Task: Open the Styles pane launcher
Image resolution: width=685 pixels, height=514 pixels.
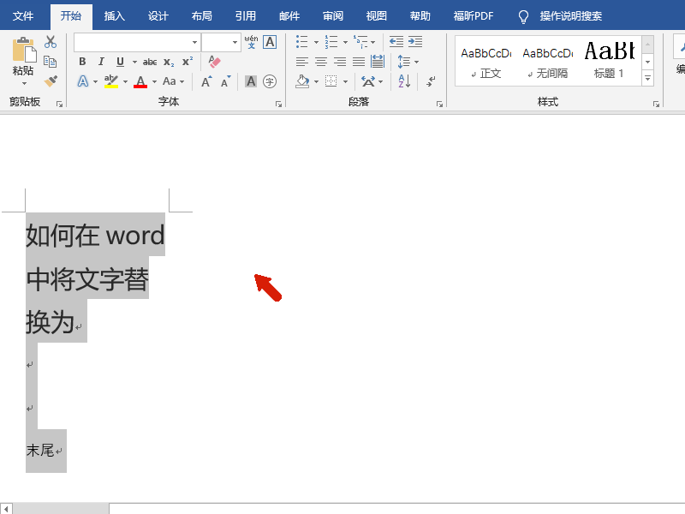Action: [x=656, y=104]
